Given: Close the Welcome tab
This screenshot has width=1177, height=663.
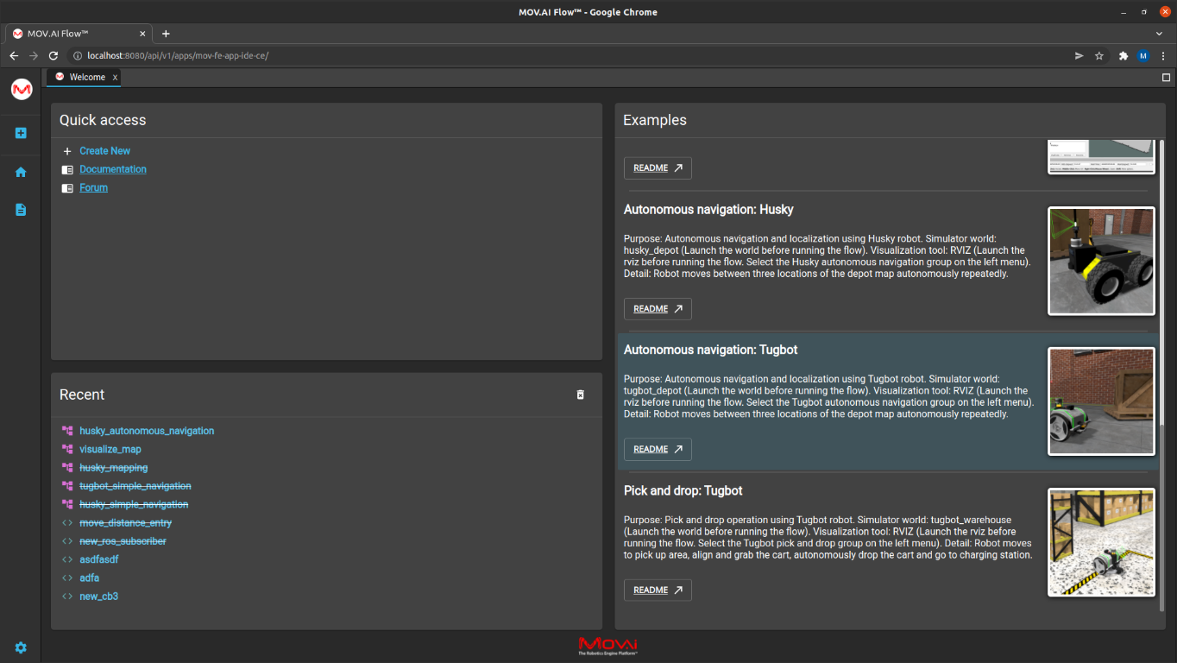Looking at the screenshot, I should [x=115, y=78].
